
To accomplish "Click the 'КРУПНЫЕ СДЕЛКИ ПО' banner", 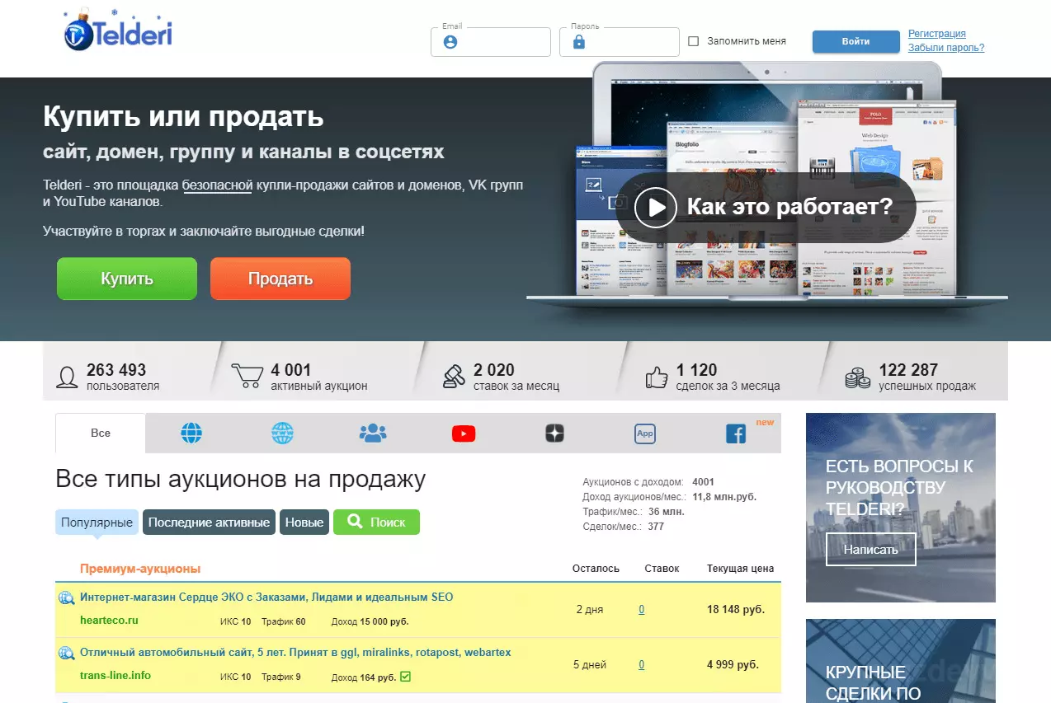I will point(901,661).
